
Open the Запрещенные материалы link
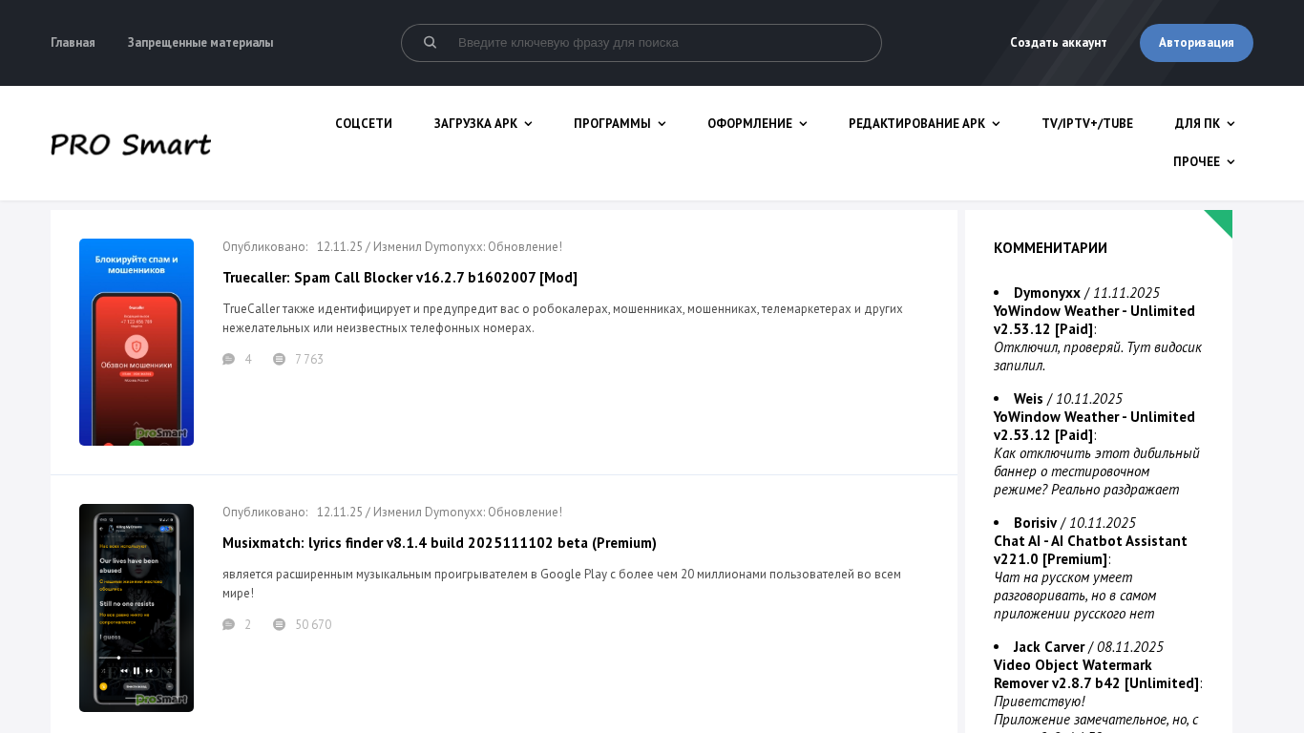pos(200,43)
